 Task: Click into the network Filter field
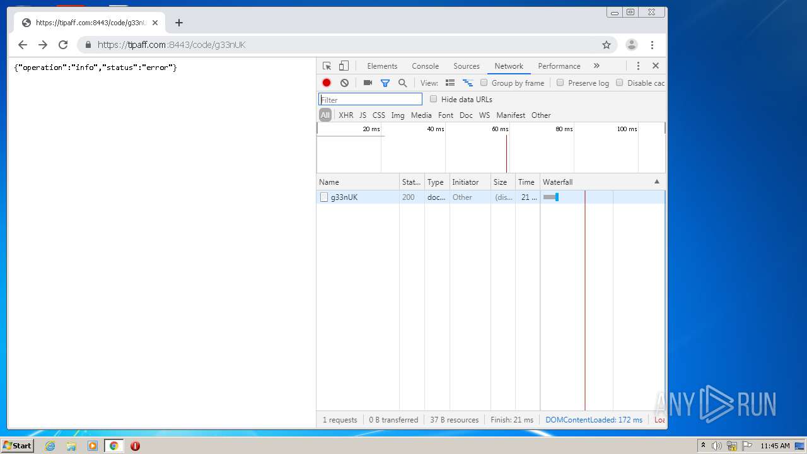click(x=370, y=100)
